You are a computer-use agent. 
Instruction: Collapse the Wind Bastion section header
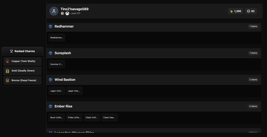[154, 80]
